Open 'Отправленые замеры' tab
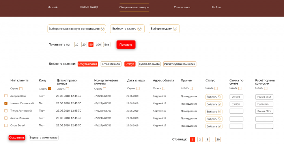The height and width of the screenshot is (144, 284). (134, 7)
